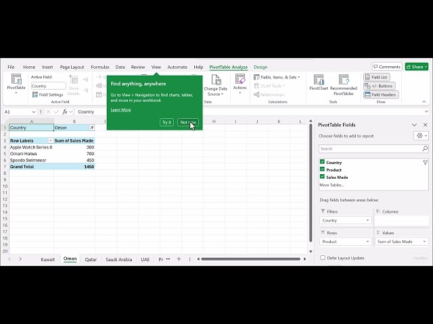Enable Defer Layout Update checkbox

[x=323, y=258]
